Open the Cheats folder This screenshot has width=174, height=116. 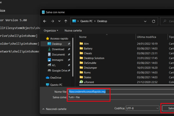tap(88, 53)
